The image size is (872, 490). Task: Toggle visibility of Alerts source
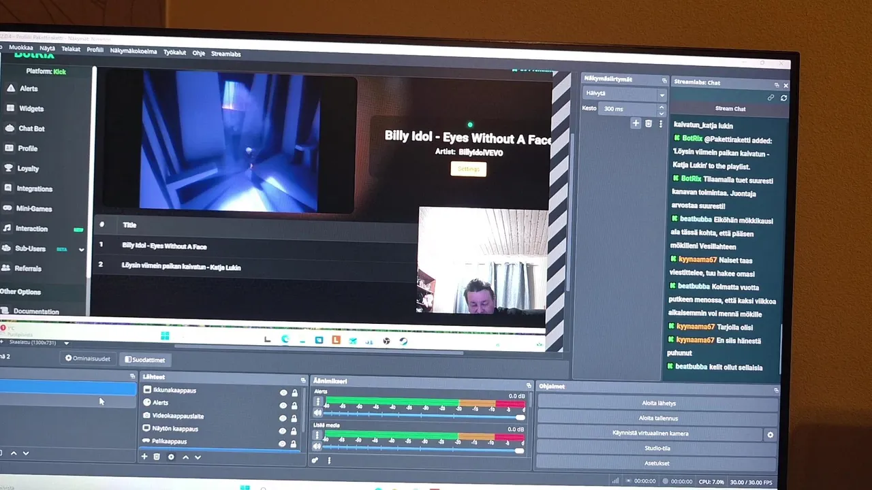tap(283, 406)
